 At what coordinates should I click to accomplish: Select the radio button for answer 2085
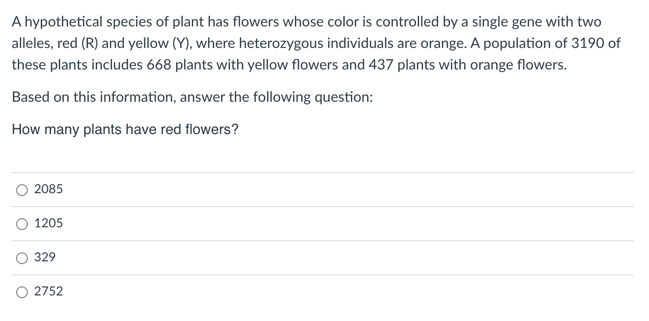[x=22, y=190]
